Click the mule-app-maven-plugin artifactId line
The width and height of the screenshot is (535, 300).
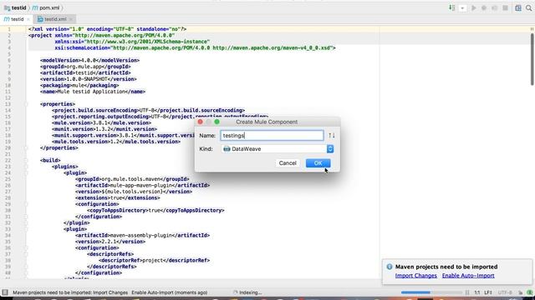pyautogui.click(x=142, y=185)
